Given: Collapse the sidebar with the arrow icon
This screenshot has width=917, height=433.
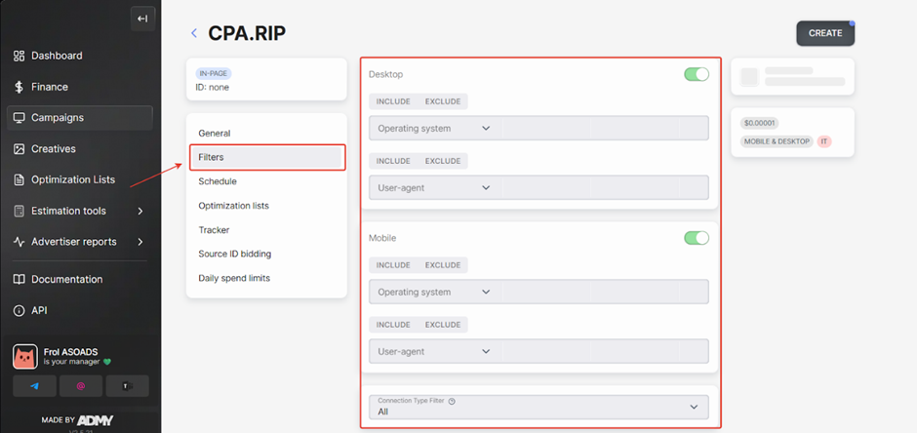Looking at the screenshot, I should (x=142, y=19).
